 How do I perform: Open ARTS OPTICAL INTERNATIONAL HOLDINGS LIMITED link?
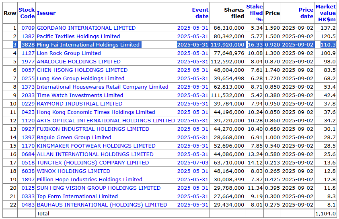point(106,120)
